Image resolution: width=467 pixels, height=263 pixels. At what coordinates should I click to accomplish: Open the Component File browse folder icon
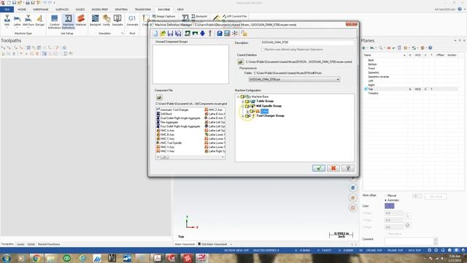pos(159,97)
